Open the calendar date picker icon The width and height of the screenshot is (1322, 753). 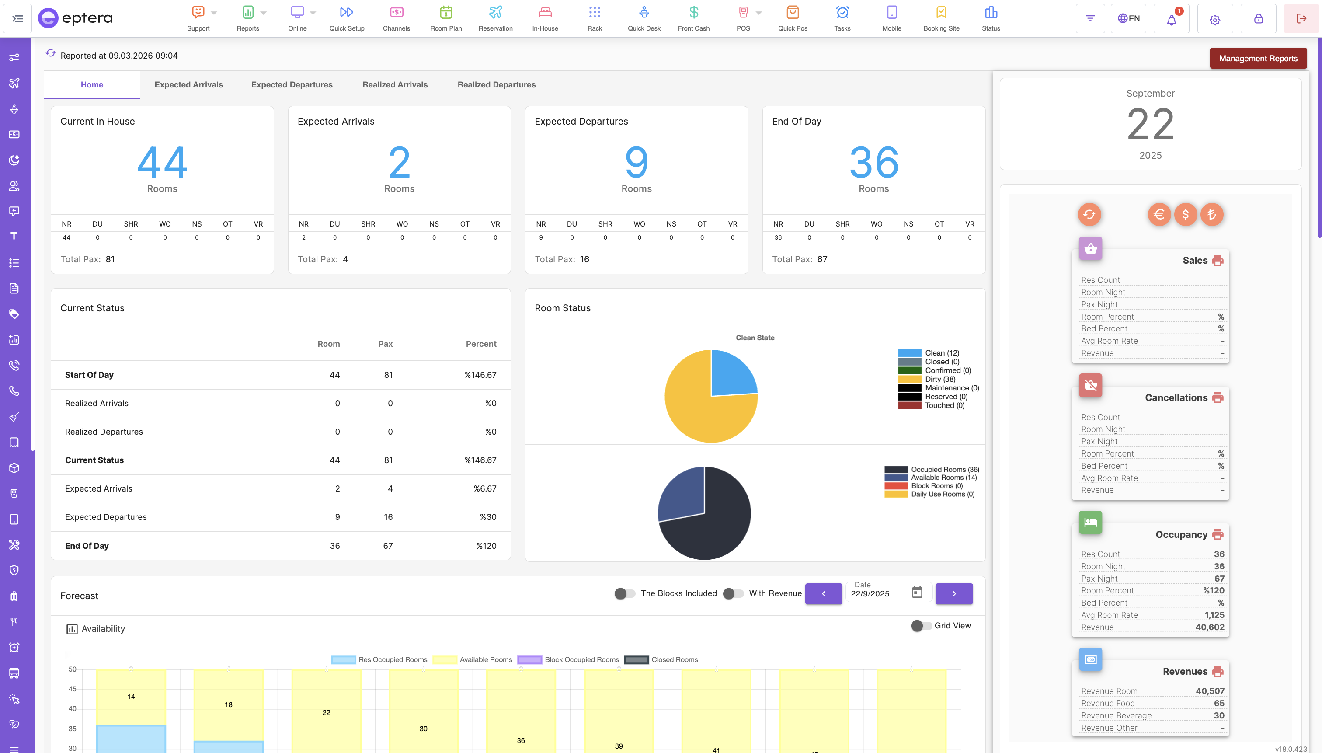tap(917, 592)
